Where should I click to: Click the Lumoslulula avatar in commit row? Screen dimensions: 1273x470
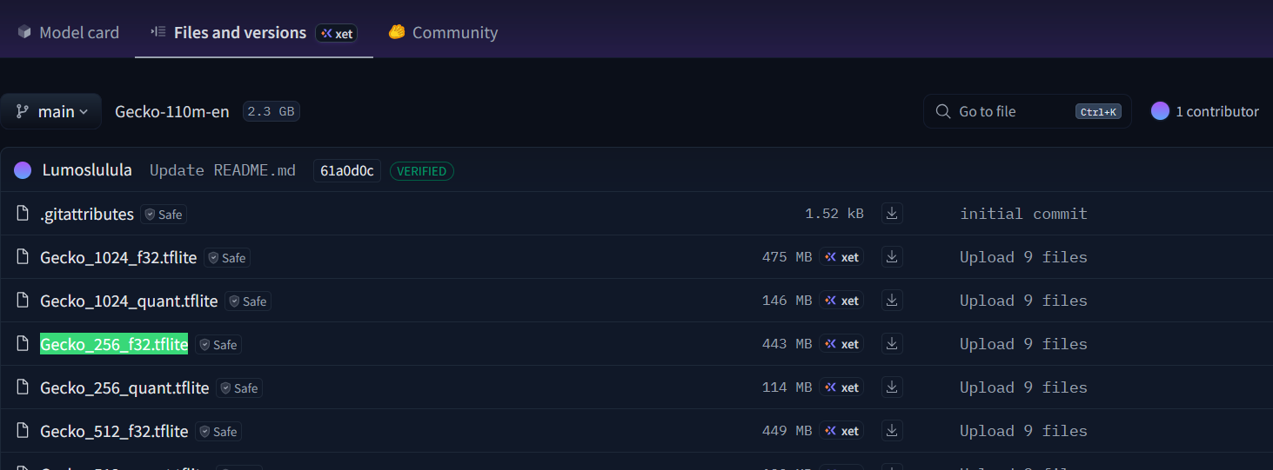point(23,170)
